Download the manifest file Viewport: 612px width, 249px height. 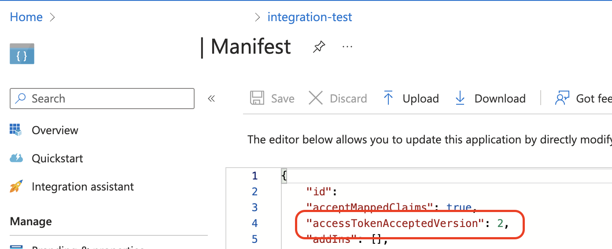500,99
